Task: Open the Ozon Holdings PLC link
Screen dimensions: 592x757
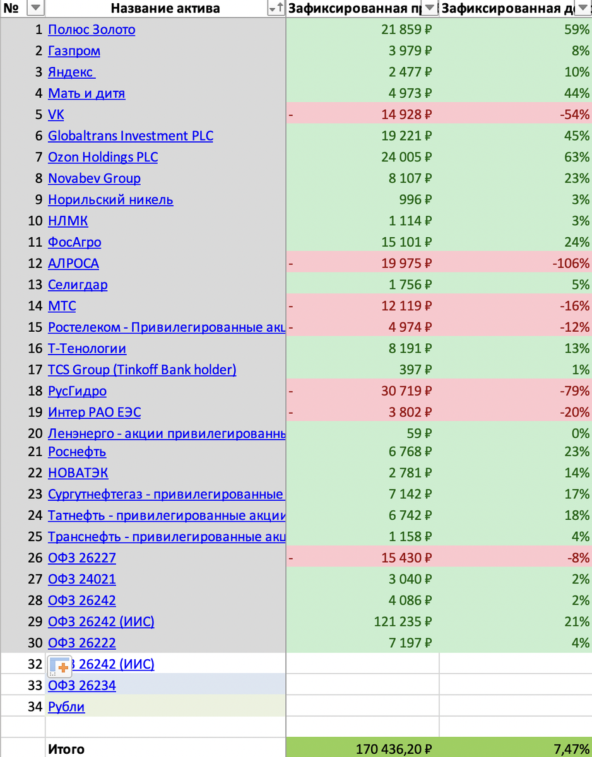Action: click(x=103, y=157)
